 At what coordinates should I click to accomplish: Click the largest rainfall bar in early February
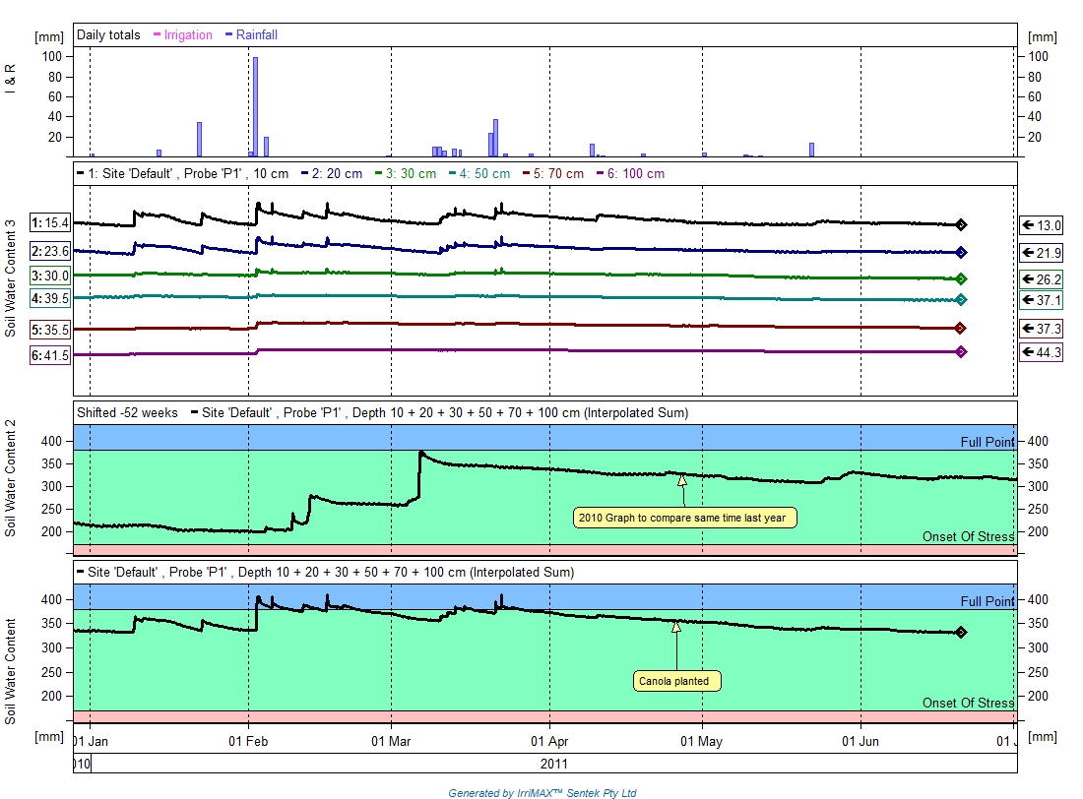[x=256, y=107]
